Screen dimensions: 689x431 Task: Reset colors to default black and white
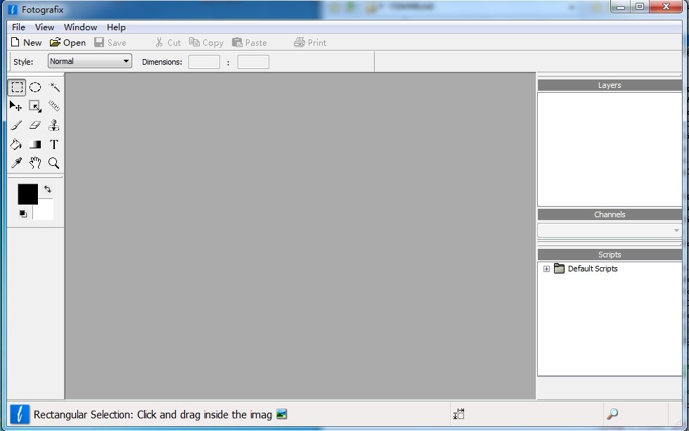click(22, 214)
